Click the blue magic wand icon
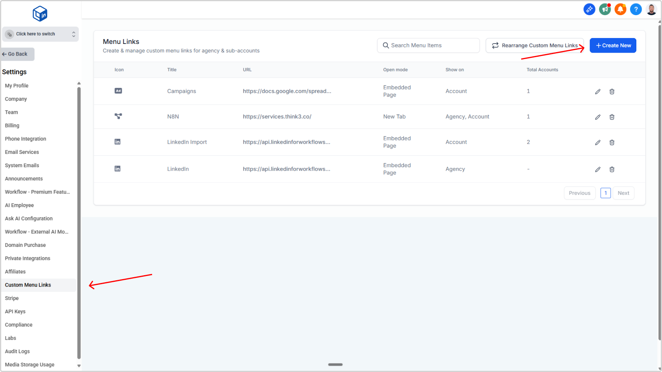The width and height of the screenshot is (662, 372). pos(589,9)
